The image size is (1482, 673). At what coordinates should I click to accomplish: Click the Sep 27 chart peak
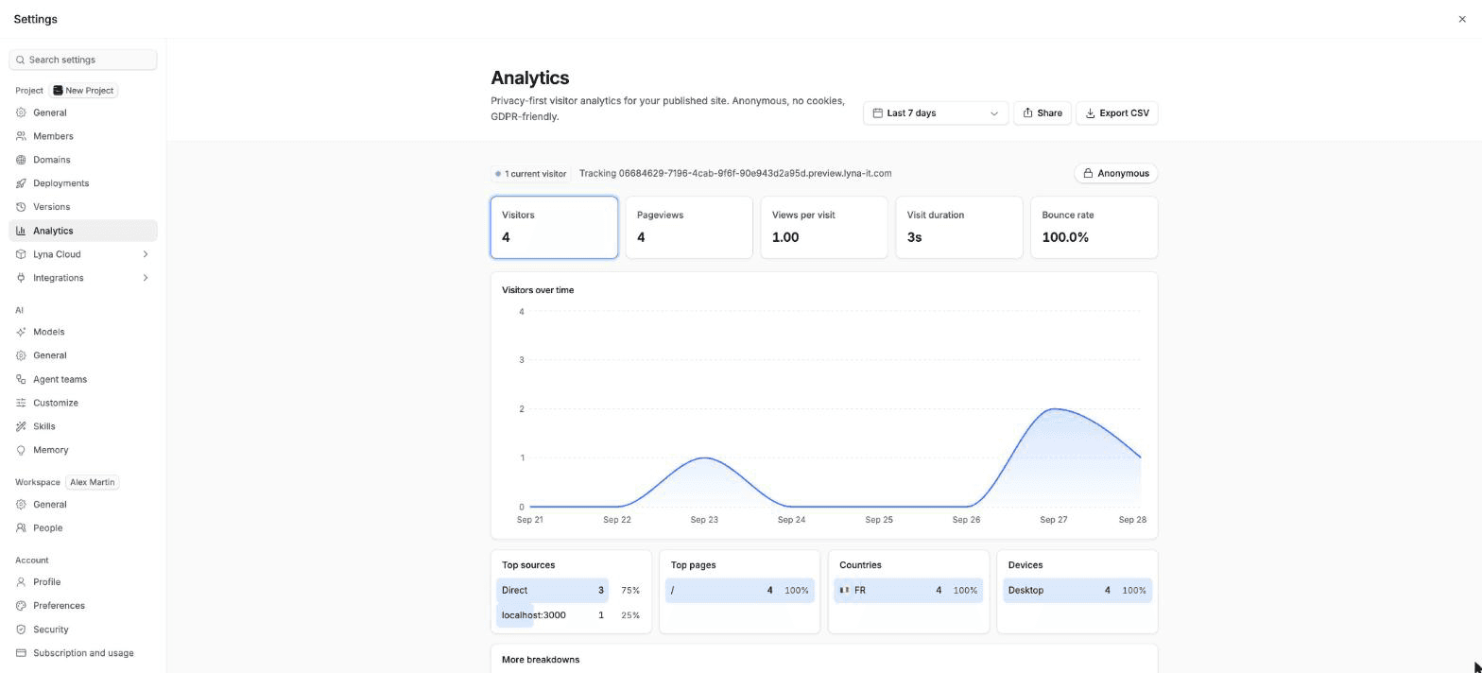click(1054, 409)
